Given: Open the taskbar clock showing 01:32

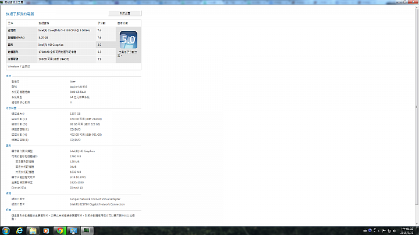Looking at the screenshot, I should tap(407, 231).
